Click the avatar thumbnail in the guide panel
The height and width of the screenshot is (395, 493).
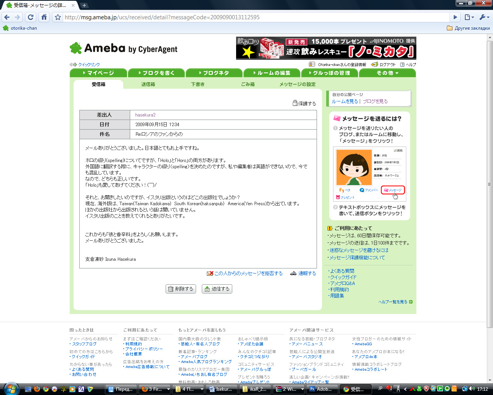click(354, 167)
